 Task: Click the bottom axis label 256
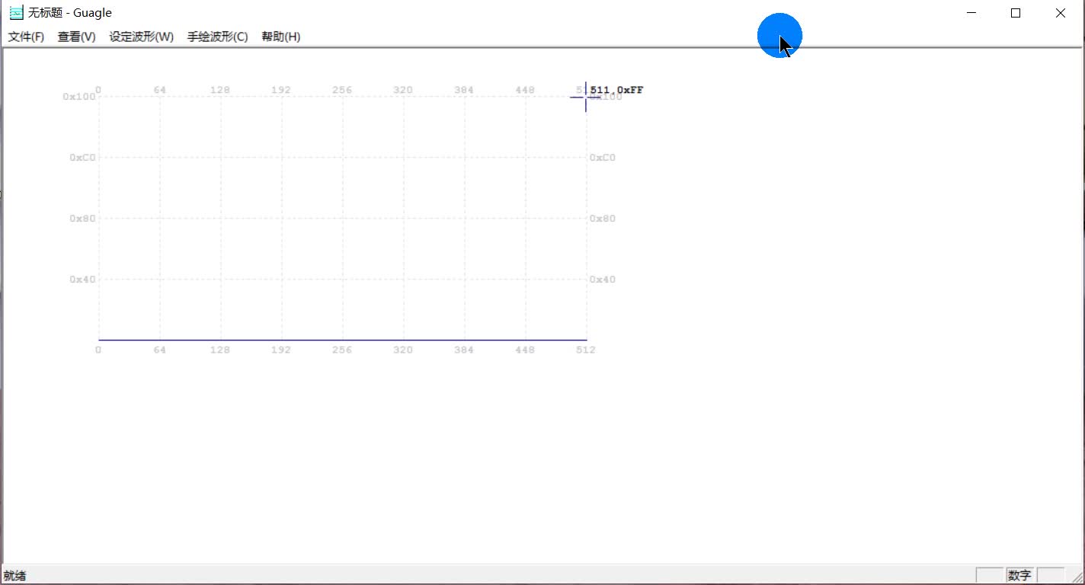click(x=342, y=350)
